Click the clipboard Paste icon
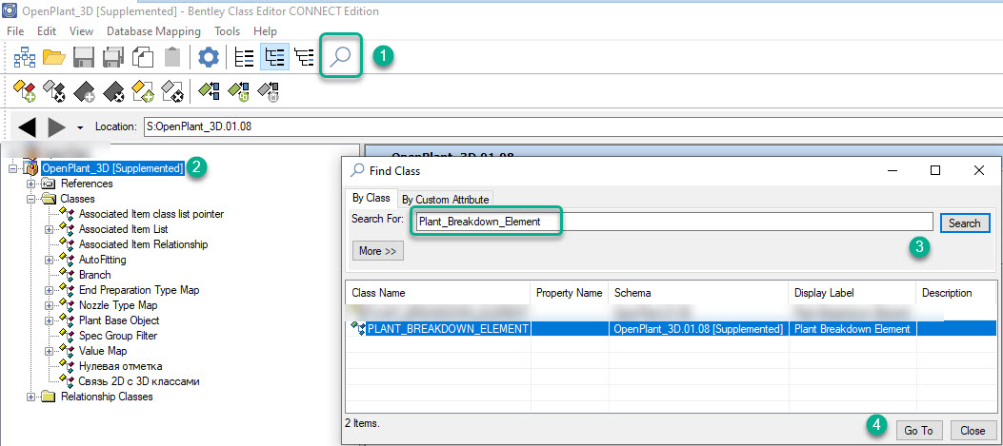 pyautogui.click(x=172, y=58)
